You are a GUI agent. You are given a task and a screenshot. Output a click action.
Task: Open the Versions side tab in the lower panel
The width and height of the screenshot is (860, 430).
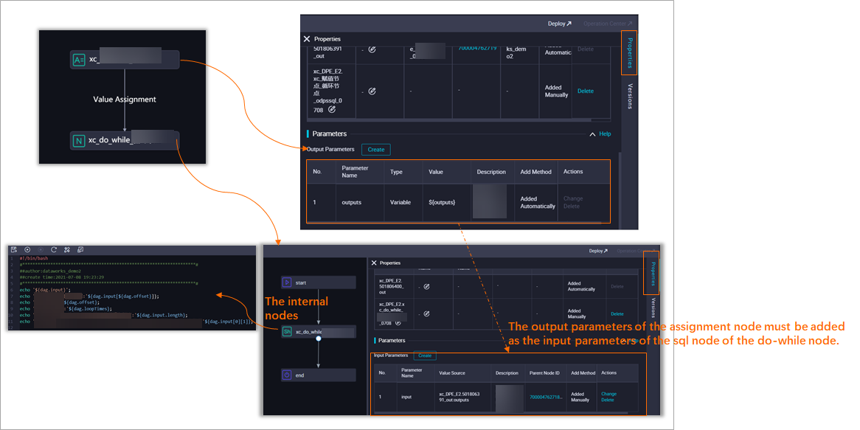[653, 308]
